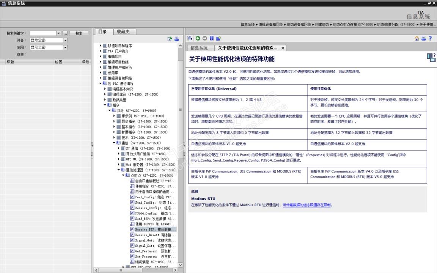Click the device identification icon beside heading
The height and width of the screenshot is (273, 437).
431,58
